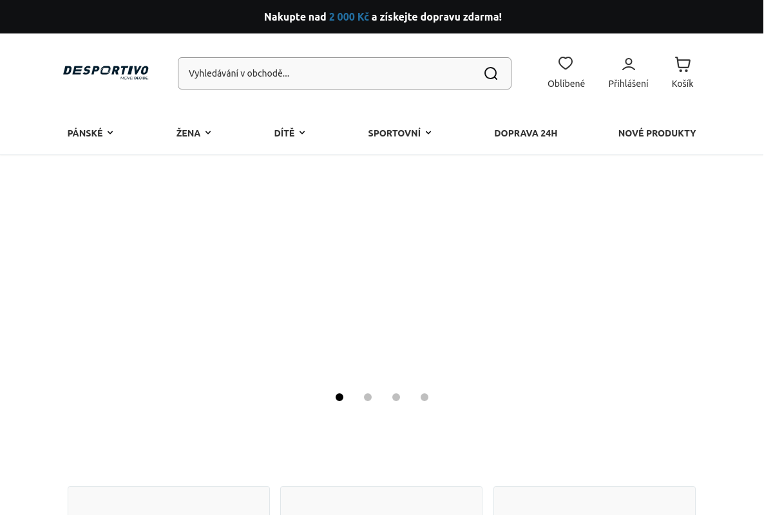Open the DÍTĚ dropdown chevron
The height and width of the screenshot is (515, 773).
click(302, 133)
